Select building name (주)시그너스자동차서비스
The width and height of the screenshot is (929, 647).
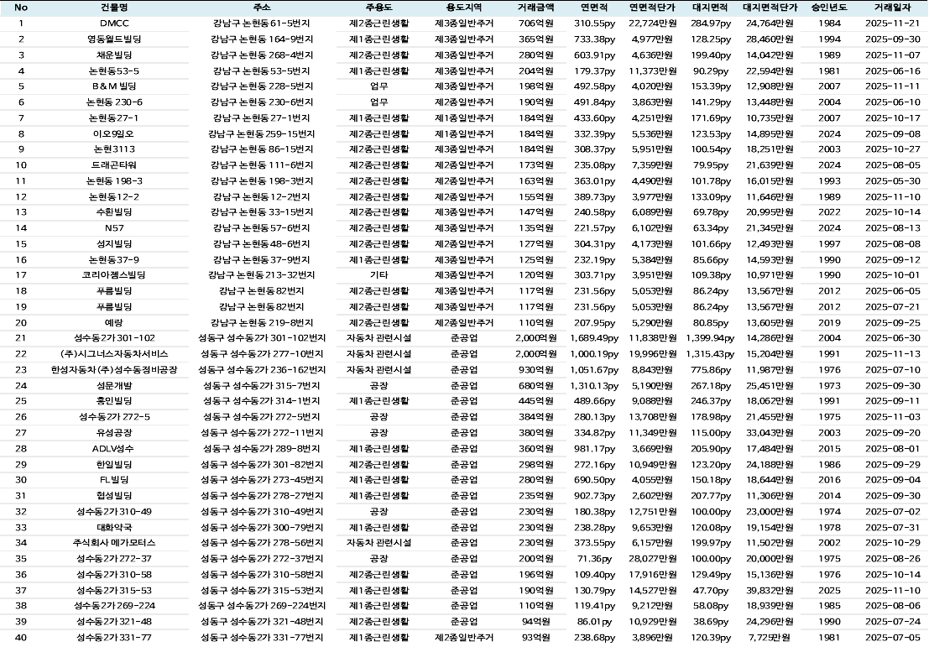tap(114, 354)
